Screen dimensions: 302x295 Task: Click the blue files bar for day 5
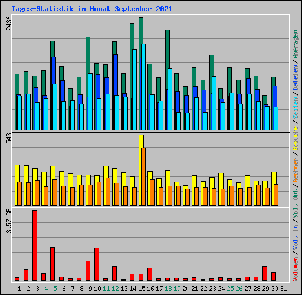click(54, 70)
